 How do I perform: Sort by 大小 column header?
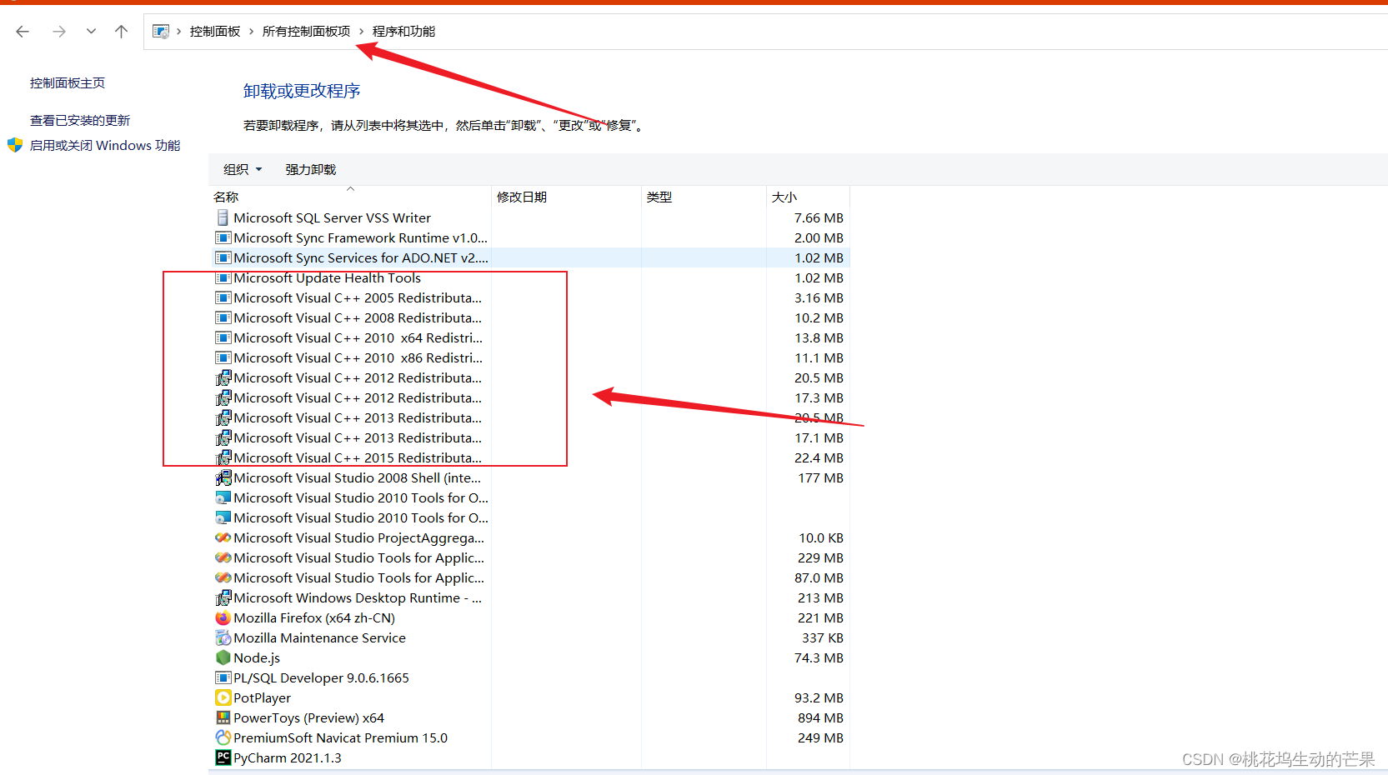pos(784,197)
